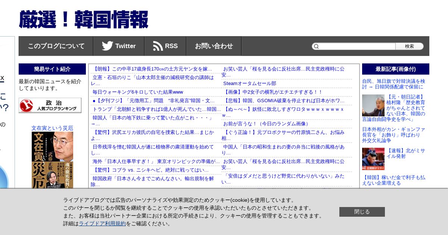
Task: Close the cookie banner with 閉じる
Action: pyautogui.click(x=362, y=212)
